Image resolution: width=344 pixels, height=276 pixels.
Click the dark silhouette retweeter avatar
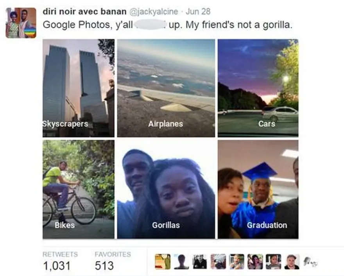pos(181,262)
